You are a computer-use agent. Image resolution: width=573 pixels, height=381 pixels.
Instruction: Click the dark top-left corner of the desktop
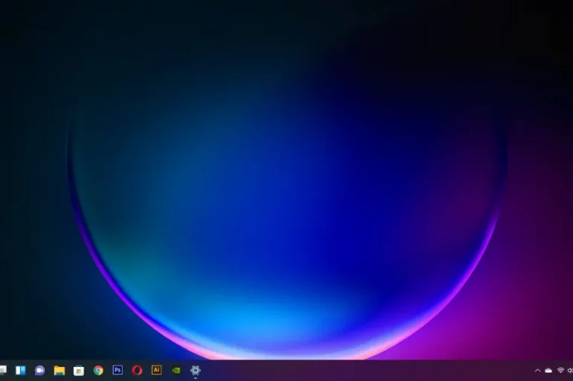point(15,15)
